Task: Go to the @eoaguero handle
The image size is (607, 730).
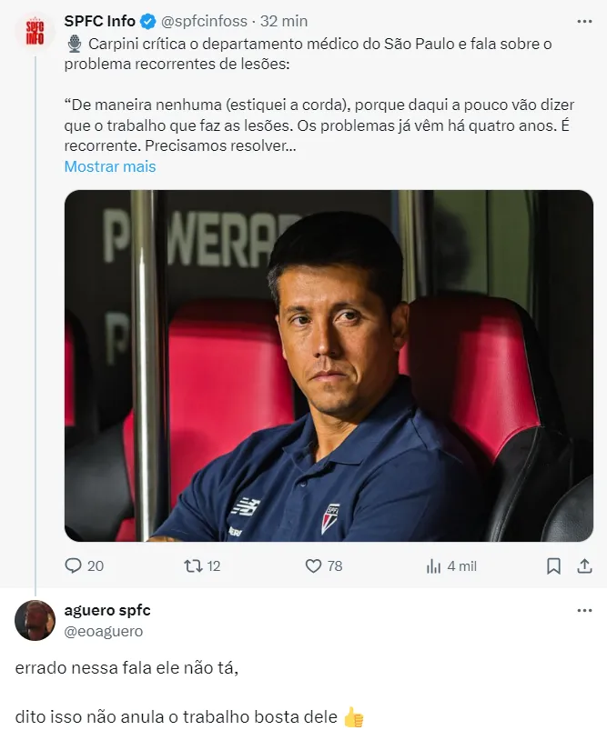Action: 103,630
